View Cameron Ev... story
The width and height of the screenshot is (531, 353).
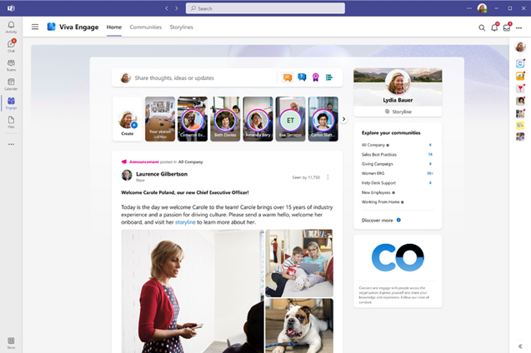(193, 119)
